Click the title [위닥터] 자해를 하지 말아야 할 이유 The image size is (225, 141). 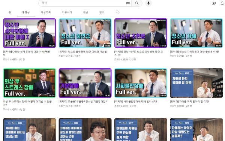click(189, 102)
